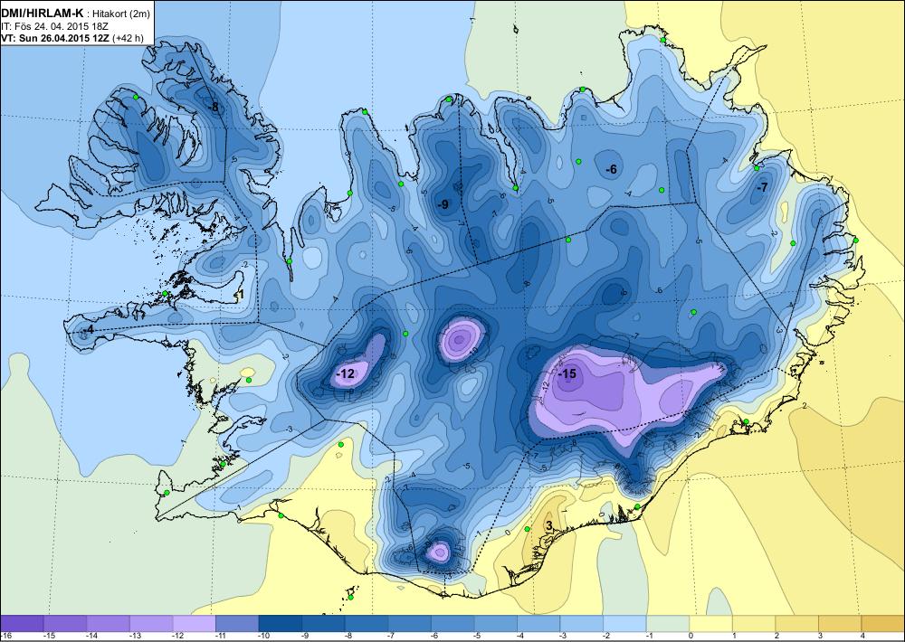Click the bold -4 label on western peninsula
905x642 pixels.
coord(88,329)
